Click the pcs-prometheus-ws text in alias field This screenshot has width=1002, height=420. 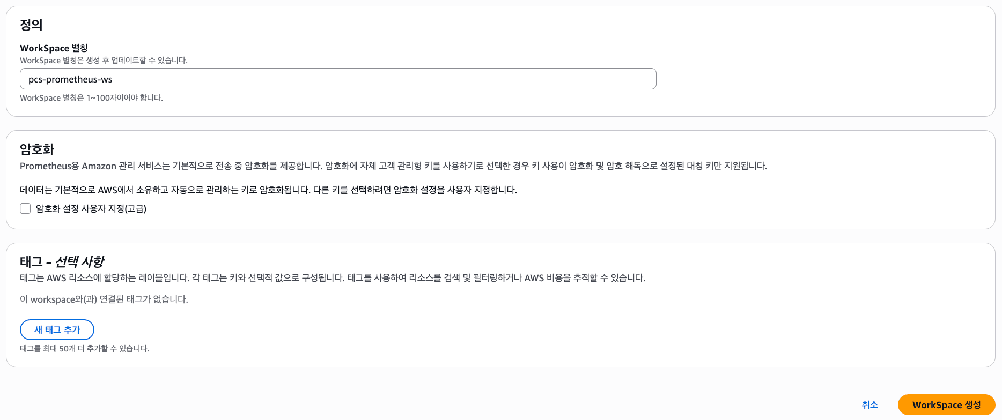click(70, 79)
